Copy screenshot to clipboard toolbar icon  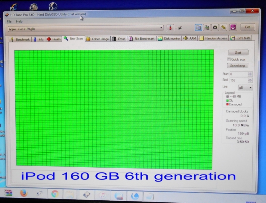(x=206, y=27)
